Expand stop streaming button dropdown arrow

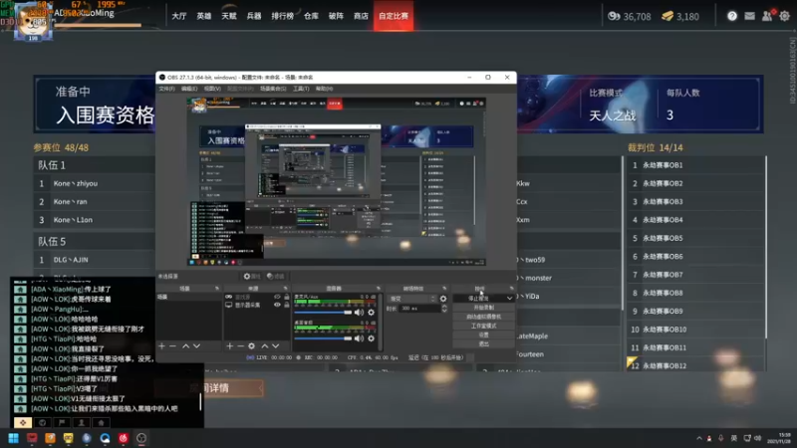[x=509, y=298]
